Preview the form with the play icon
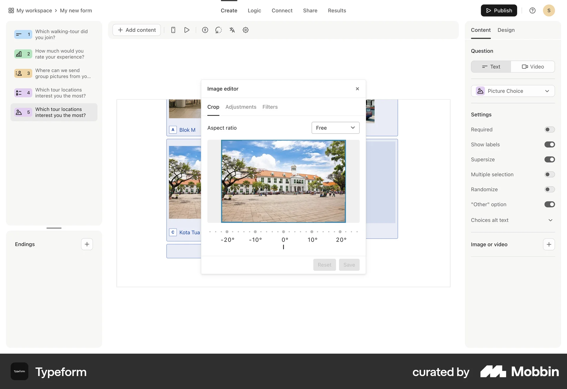The width and height of the screenshot is (567, 389). (x=187, y=30)
